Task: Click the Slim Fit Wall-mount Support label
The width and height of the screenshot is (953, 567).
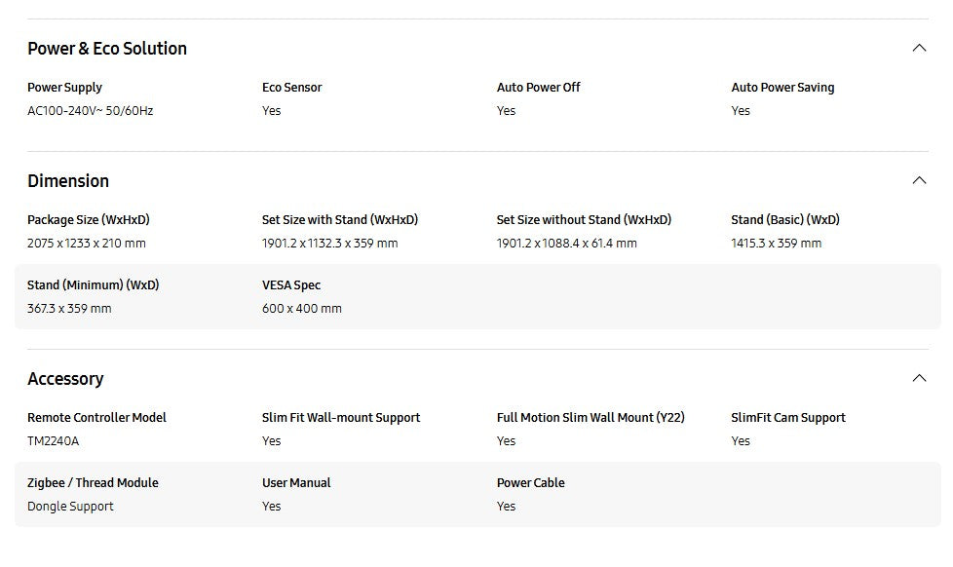Action: click(x=341, y=418)
